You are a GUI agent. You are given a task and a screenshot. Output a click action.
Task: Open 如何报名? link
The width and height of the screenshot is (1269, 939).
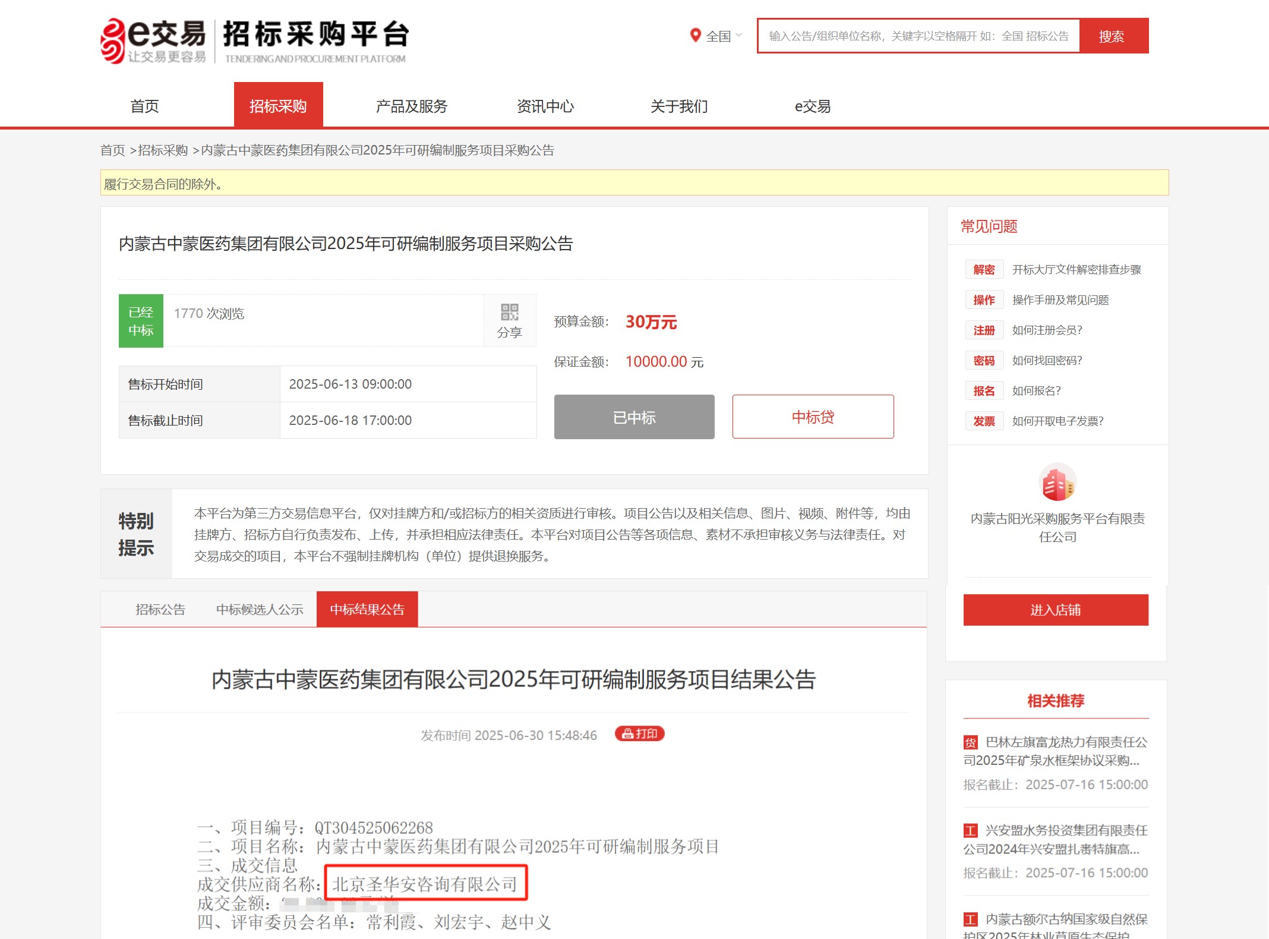point(1037,391)
